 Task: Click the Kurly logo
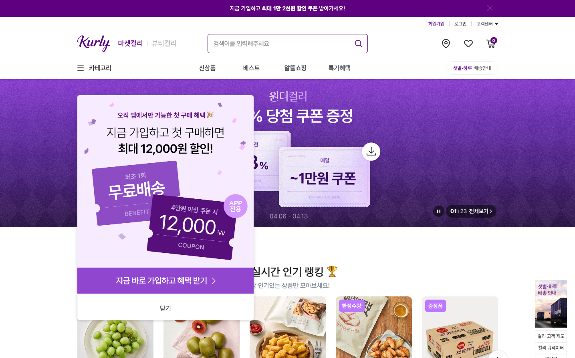pos(94,43)
